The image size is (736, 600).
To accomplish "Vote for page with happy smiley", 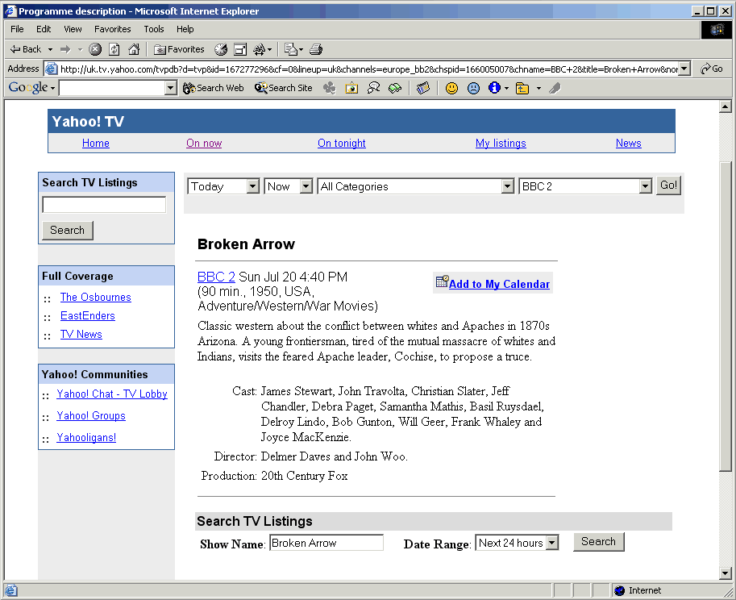I will pyautogui.click(x=451, y=88).
